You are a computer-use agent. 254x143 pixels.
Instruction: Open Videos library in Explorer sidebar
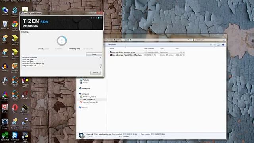(84, 83)
